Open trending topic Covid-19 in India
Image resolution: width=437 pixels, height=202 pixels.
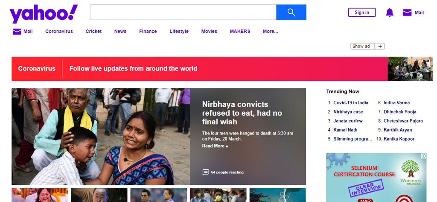click(x=351, y=102)
